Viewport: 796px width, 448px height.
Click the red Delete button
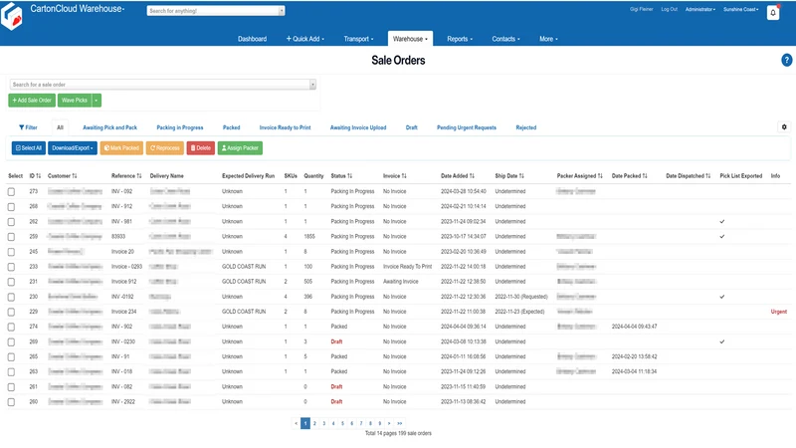pos(201,147)
